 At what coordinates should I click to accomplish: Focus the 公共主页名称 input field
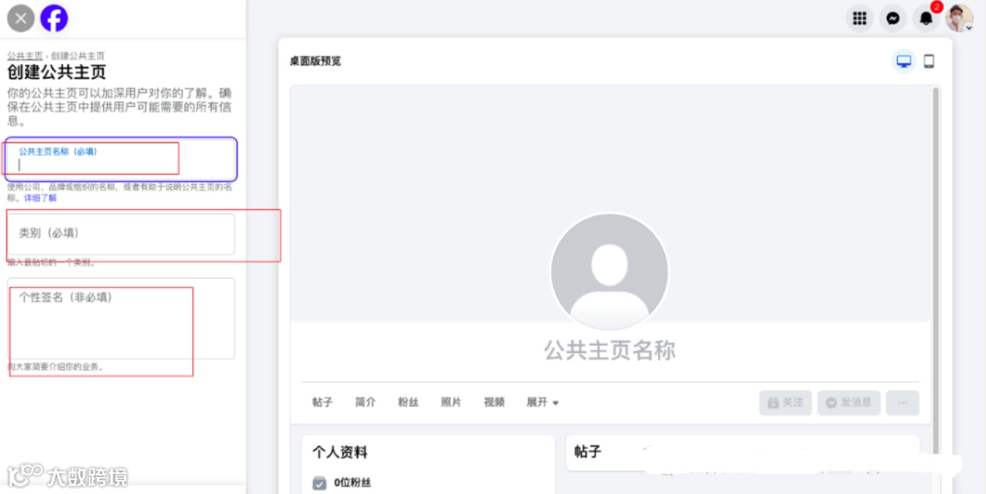tap(122, 159)
